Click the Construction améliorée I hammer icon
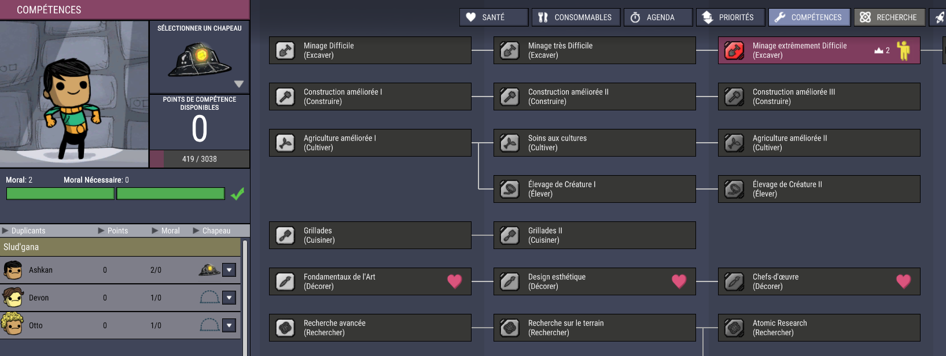This screenshot has height=356, width=946. tap(285, 97)
